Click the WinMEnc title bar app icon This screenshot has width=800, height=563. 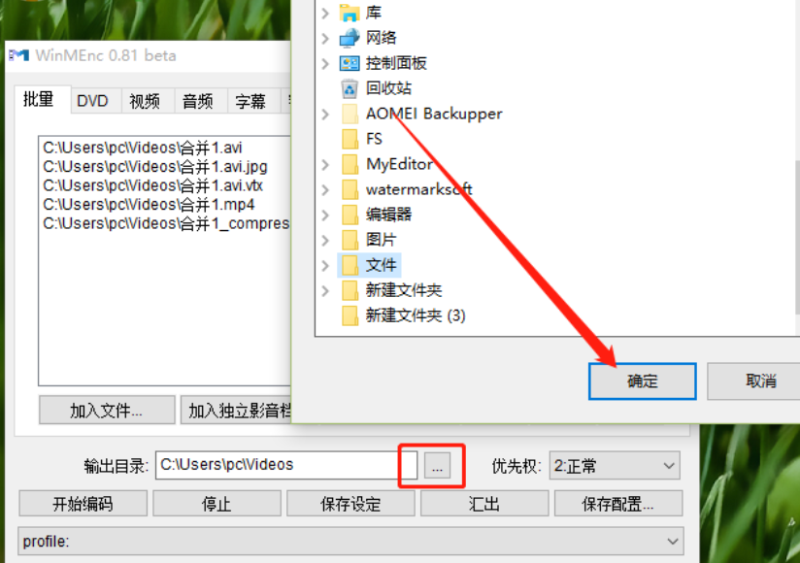[x=18, y=55]
